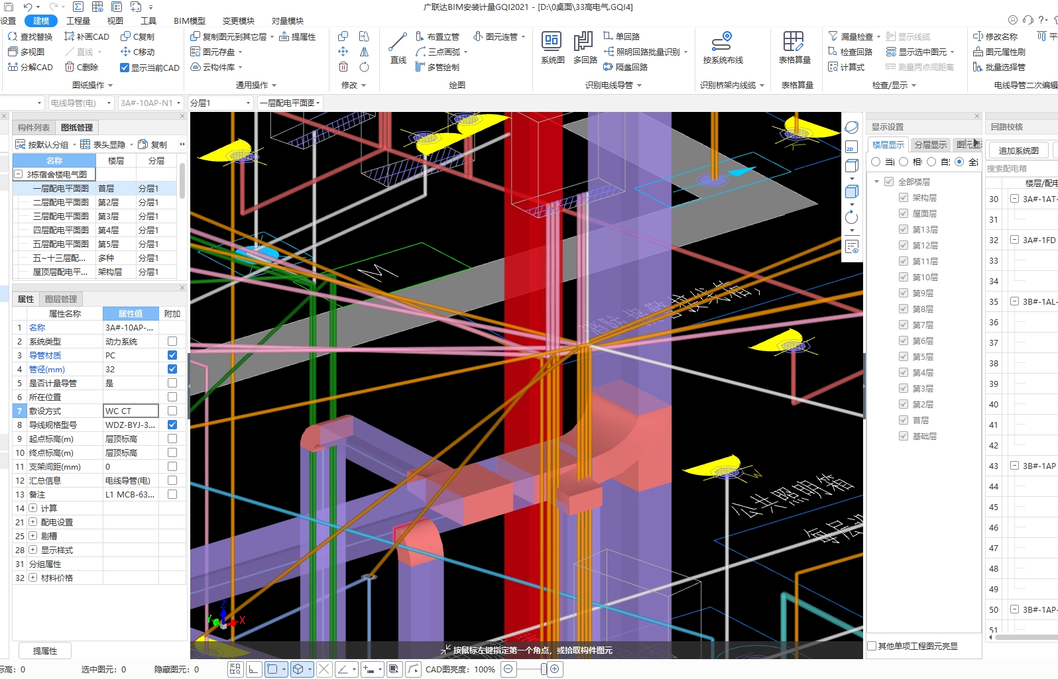
Task: Select the 图元属性刷 property brush
Action: tap(999, 52)
